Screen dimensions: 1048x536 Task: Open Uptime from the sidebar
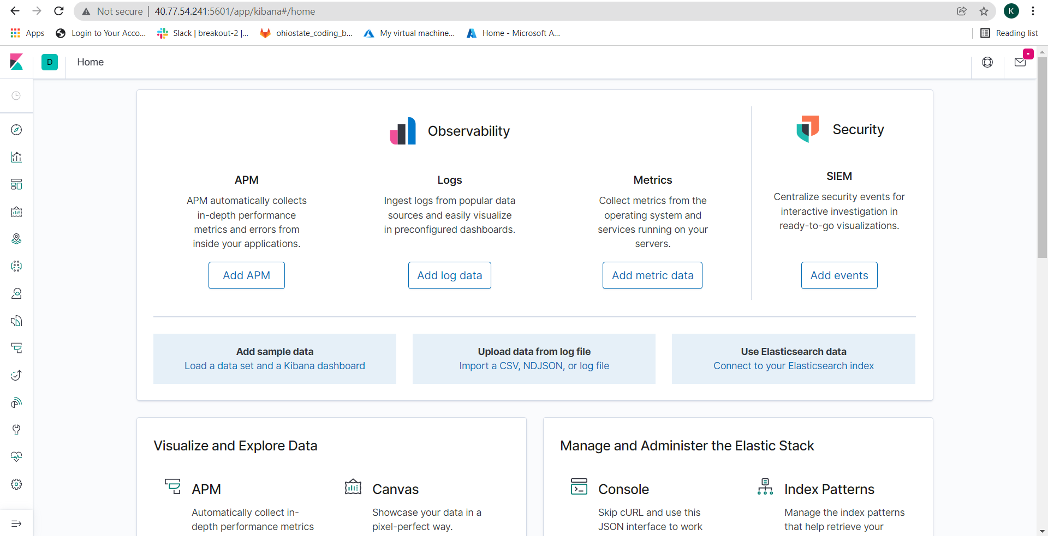click(x=16, y=375)
